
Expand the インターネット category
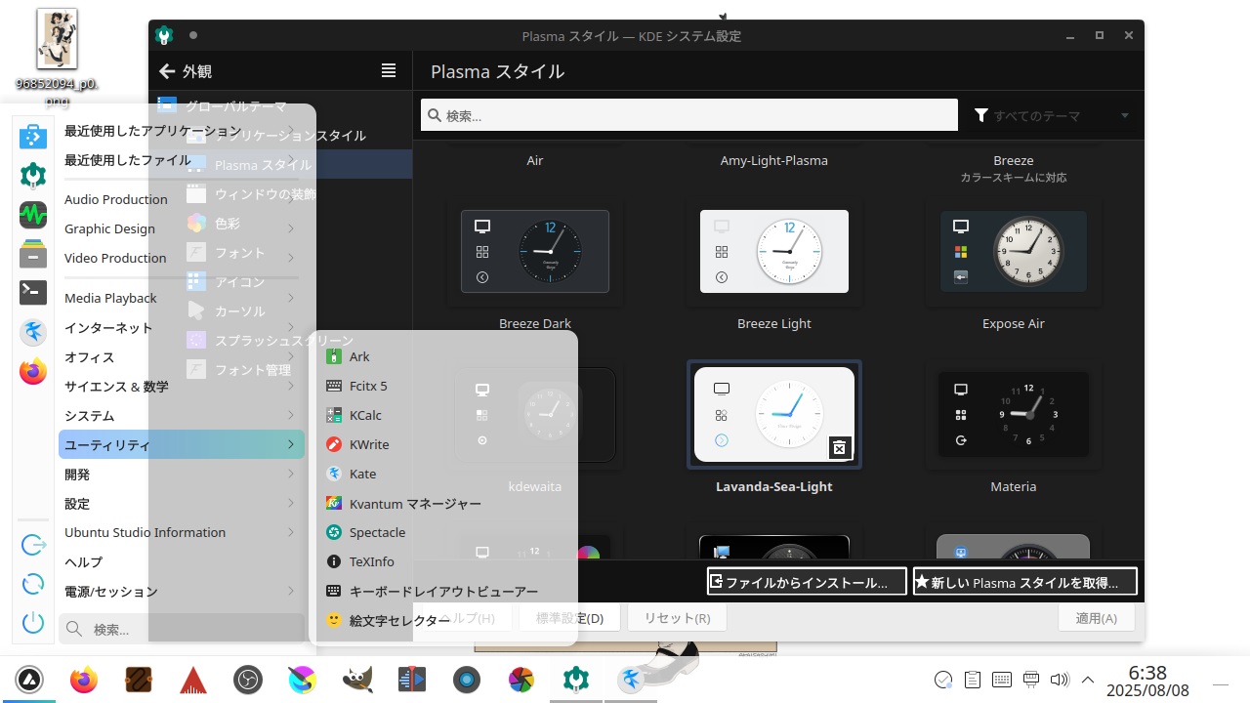click(x=182, y=327)
